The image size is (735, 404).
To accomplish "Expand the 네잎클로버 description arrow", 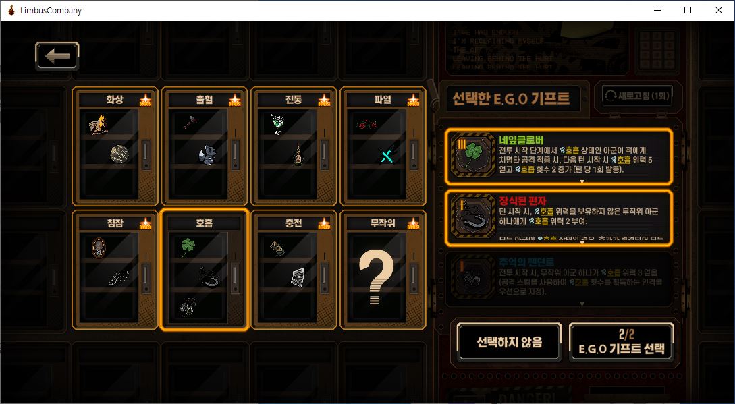I will tap(582, 181).
